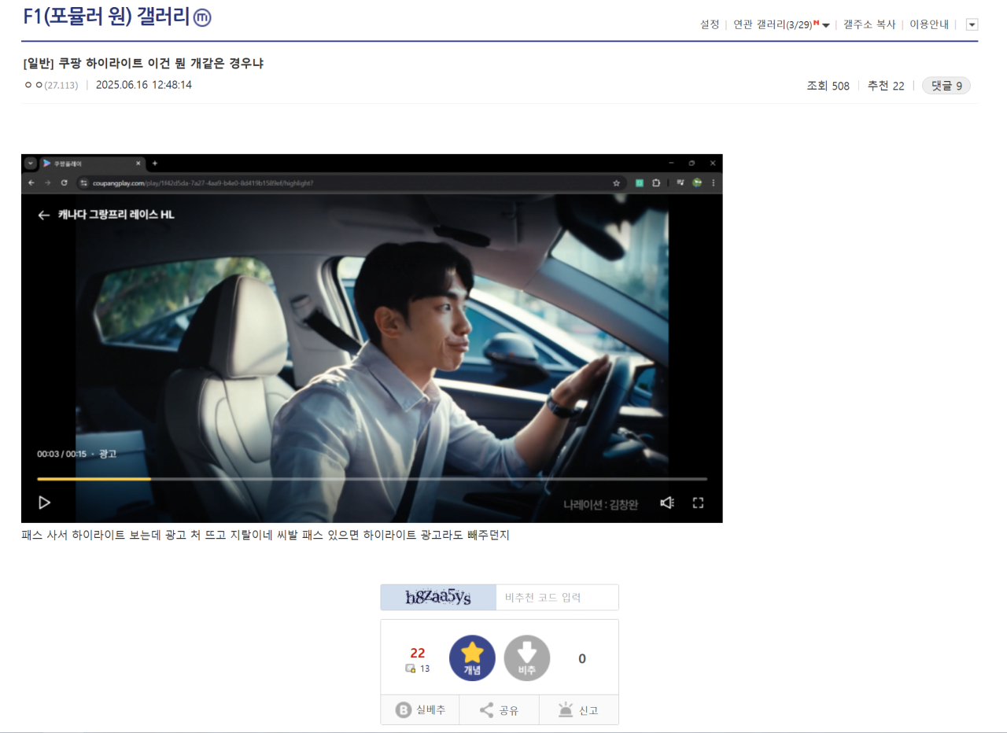Click the gallery badge icon beside the title
1007x733 pixels.
coord(202,17)
